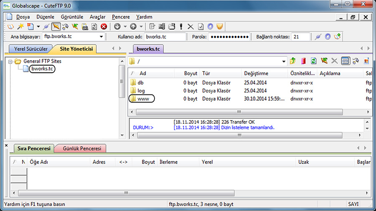Click the New document icon in toolbar

click(30, 27)
